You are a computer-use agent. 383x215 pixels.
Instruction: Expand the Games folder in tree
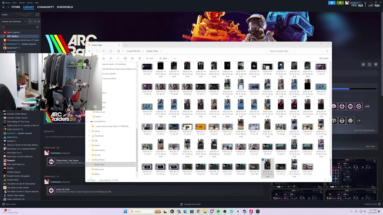(89, 145)
